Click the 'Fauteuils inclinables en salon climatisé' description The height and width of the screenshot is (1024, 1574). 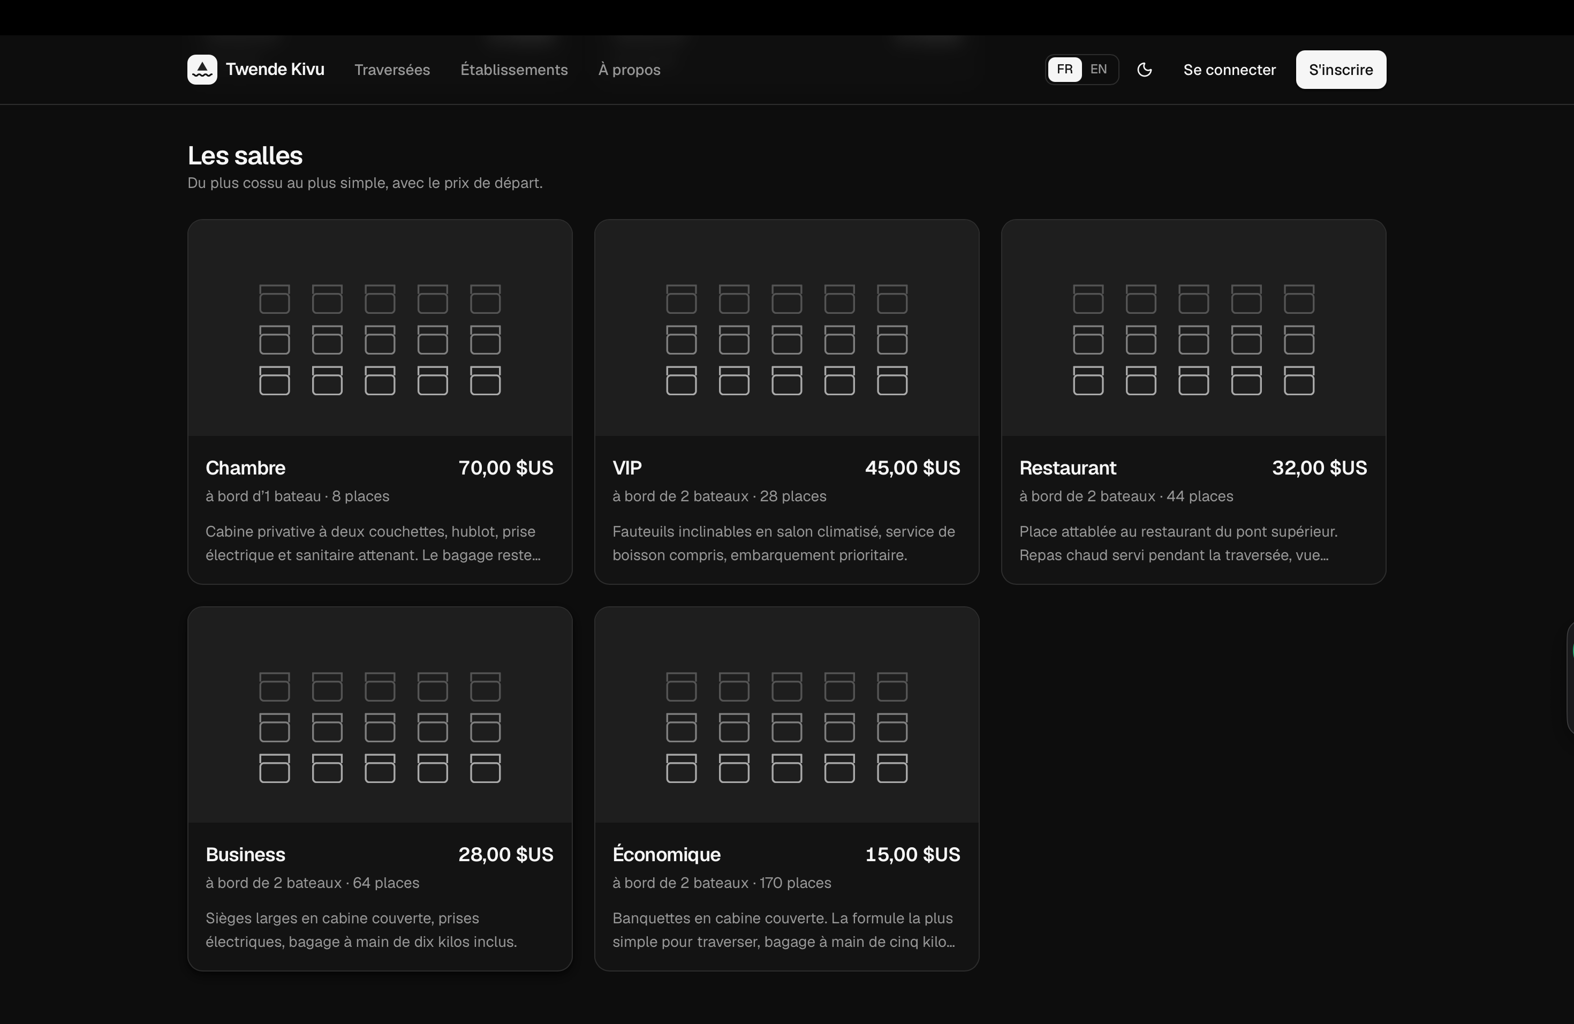tap(784, 543)
